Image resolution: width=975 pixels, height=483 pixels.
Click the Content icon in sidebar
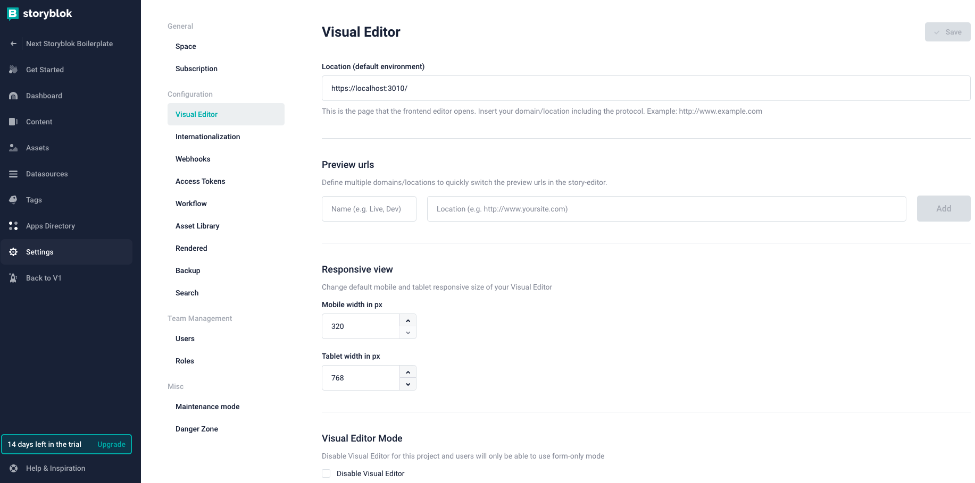click(x=13, y=122)
